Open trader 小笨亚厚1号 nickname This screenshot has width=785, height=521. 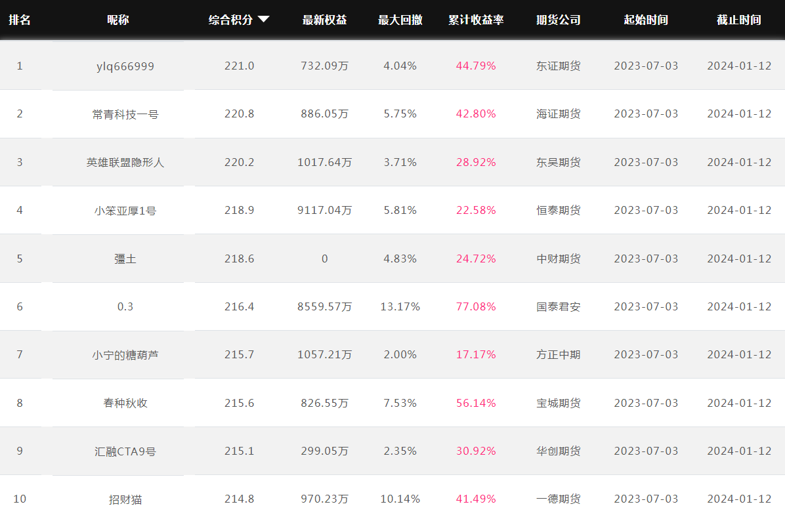tap(125, 211)
